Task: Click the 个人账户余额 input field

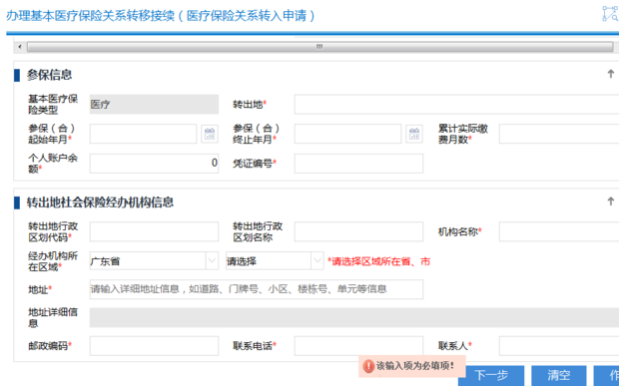Action: tap(154, 164)
